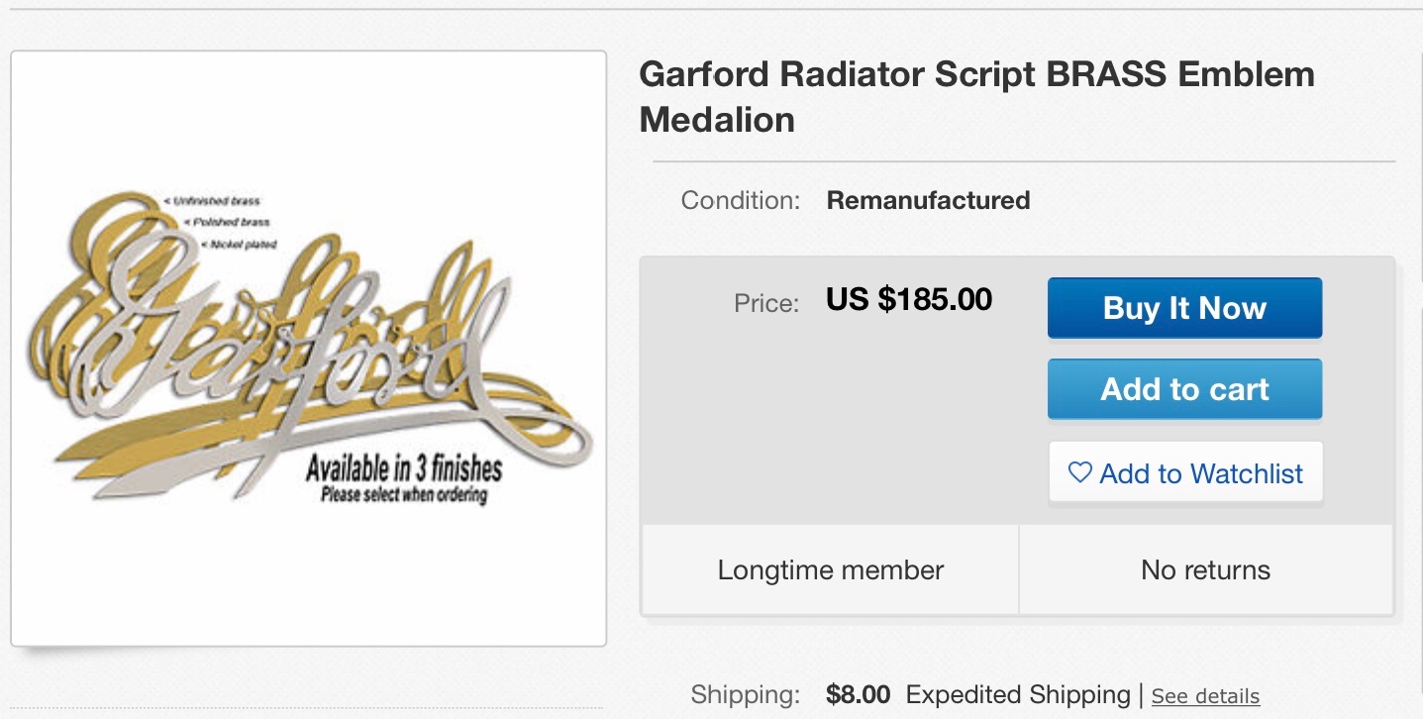Click the Available in 3 finishes caption
The height and width of the screenshot is (719, 1423).
[403, 467]
